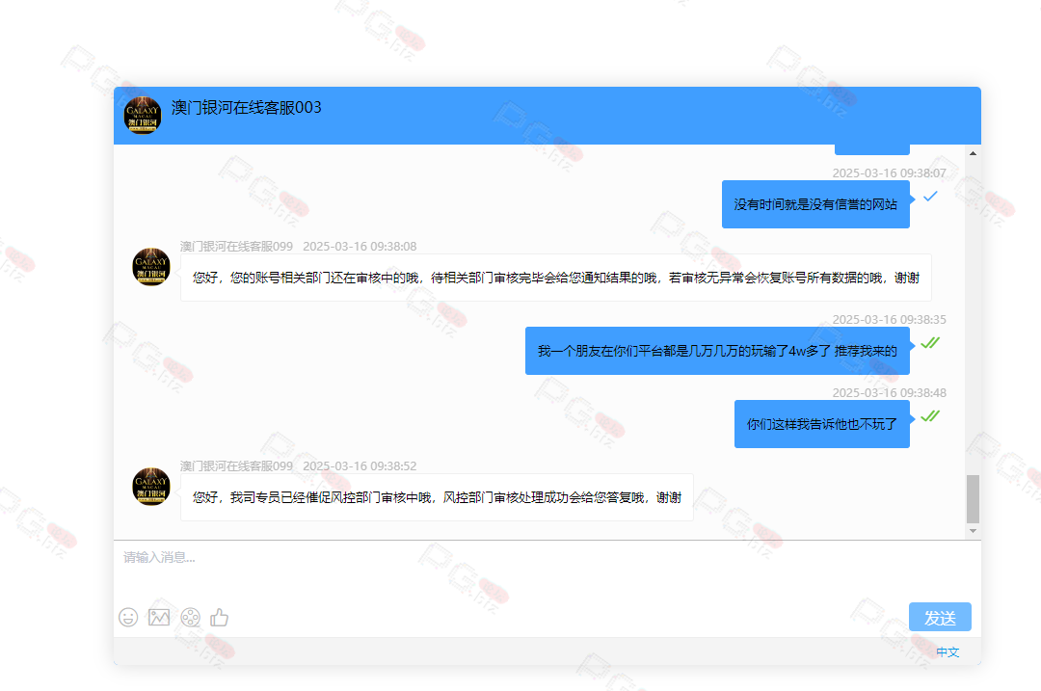The image size is (1041, 691).
Task: Click the Galaxy Macau avatar in chat header
Action: [x=143, y=116]
